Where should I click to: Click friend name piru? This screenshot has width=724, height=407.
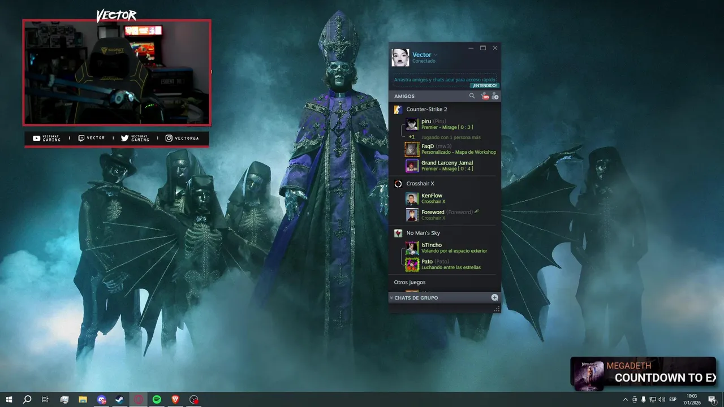click(426, 121)
